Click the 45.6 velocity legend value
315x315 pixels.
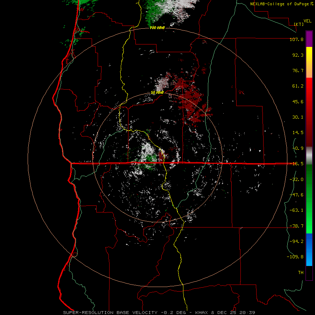point(298,101)
